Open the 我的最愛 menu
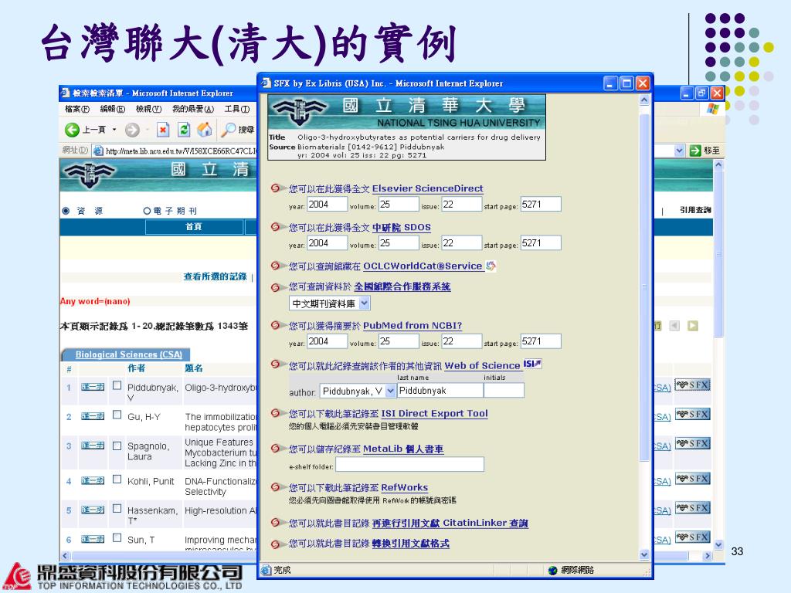 coord(192,109)
